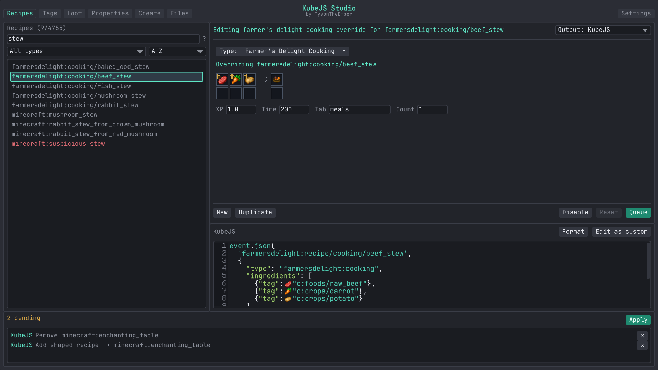
Task: Queue the recipe change
Action: (x=638, y=212)
